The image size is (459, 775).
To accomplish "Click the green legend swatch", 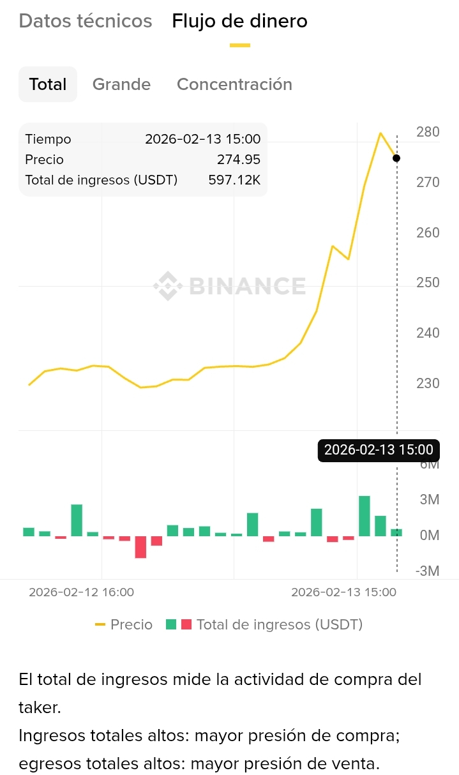I will click(171, 624).
